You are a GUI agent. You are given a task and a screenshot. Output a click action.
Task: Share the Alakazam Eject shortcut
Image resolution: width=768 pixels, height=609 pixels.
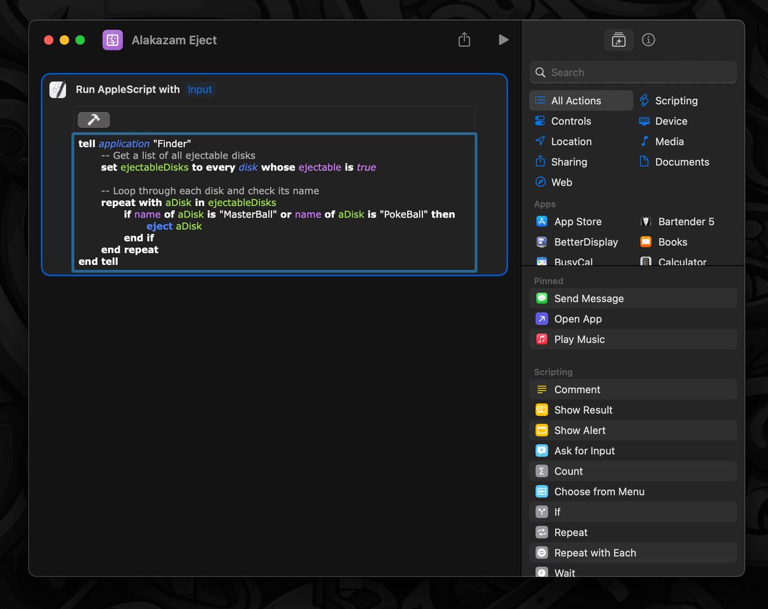[465, 40]
